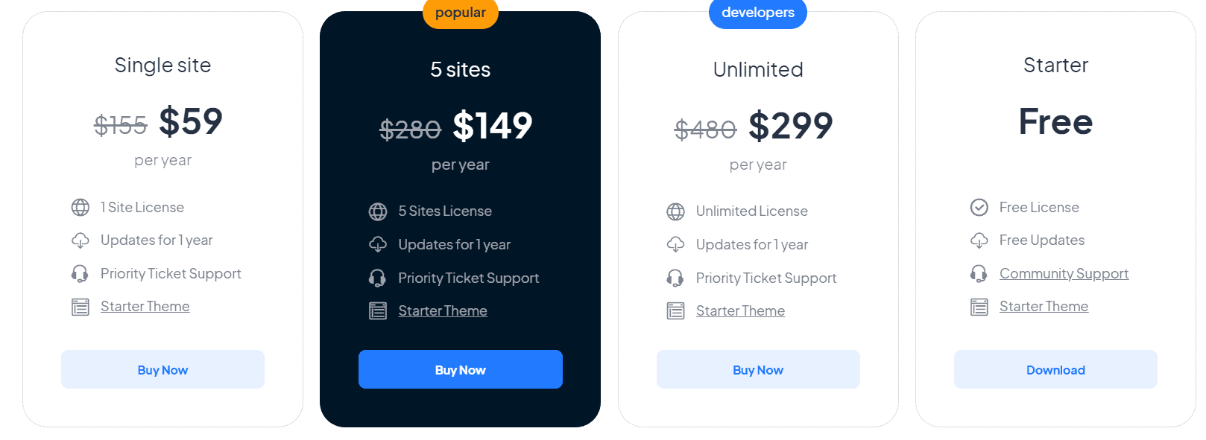Select the headset icon for Priority Ticket Support
The height and width of the screenshot is (440, 1206).
click(x=80, y=273)
